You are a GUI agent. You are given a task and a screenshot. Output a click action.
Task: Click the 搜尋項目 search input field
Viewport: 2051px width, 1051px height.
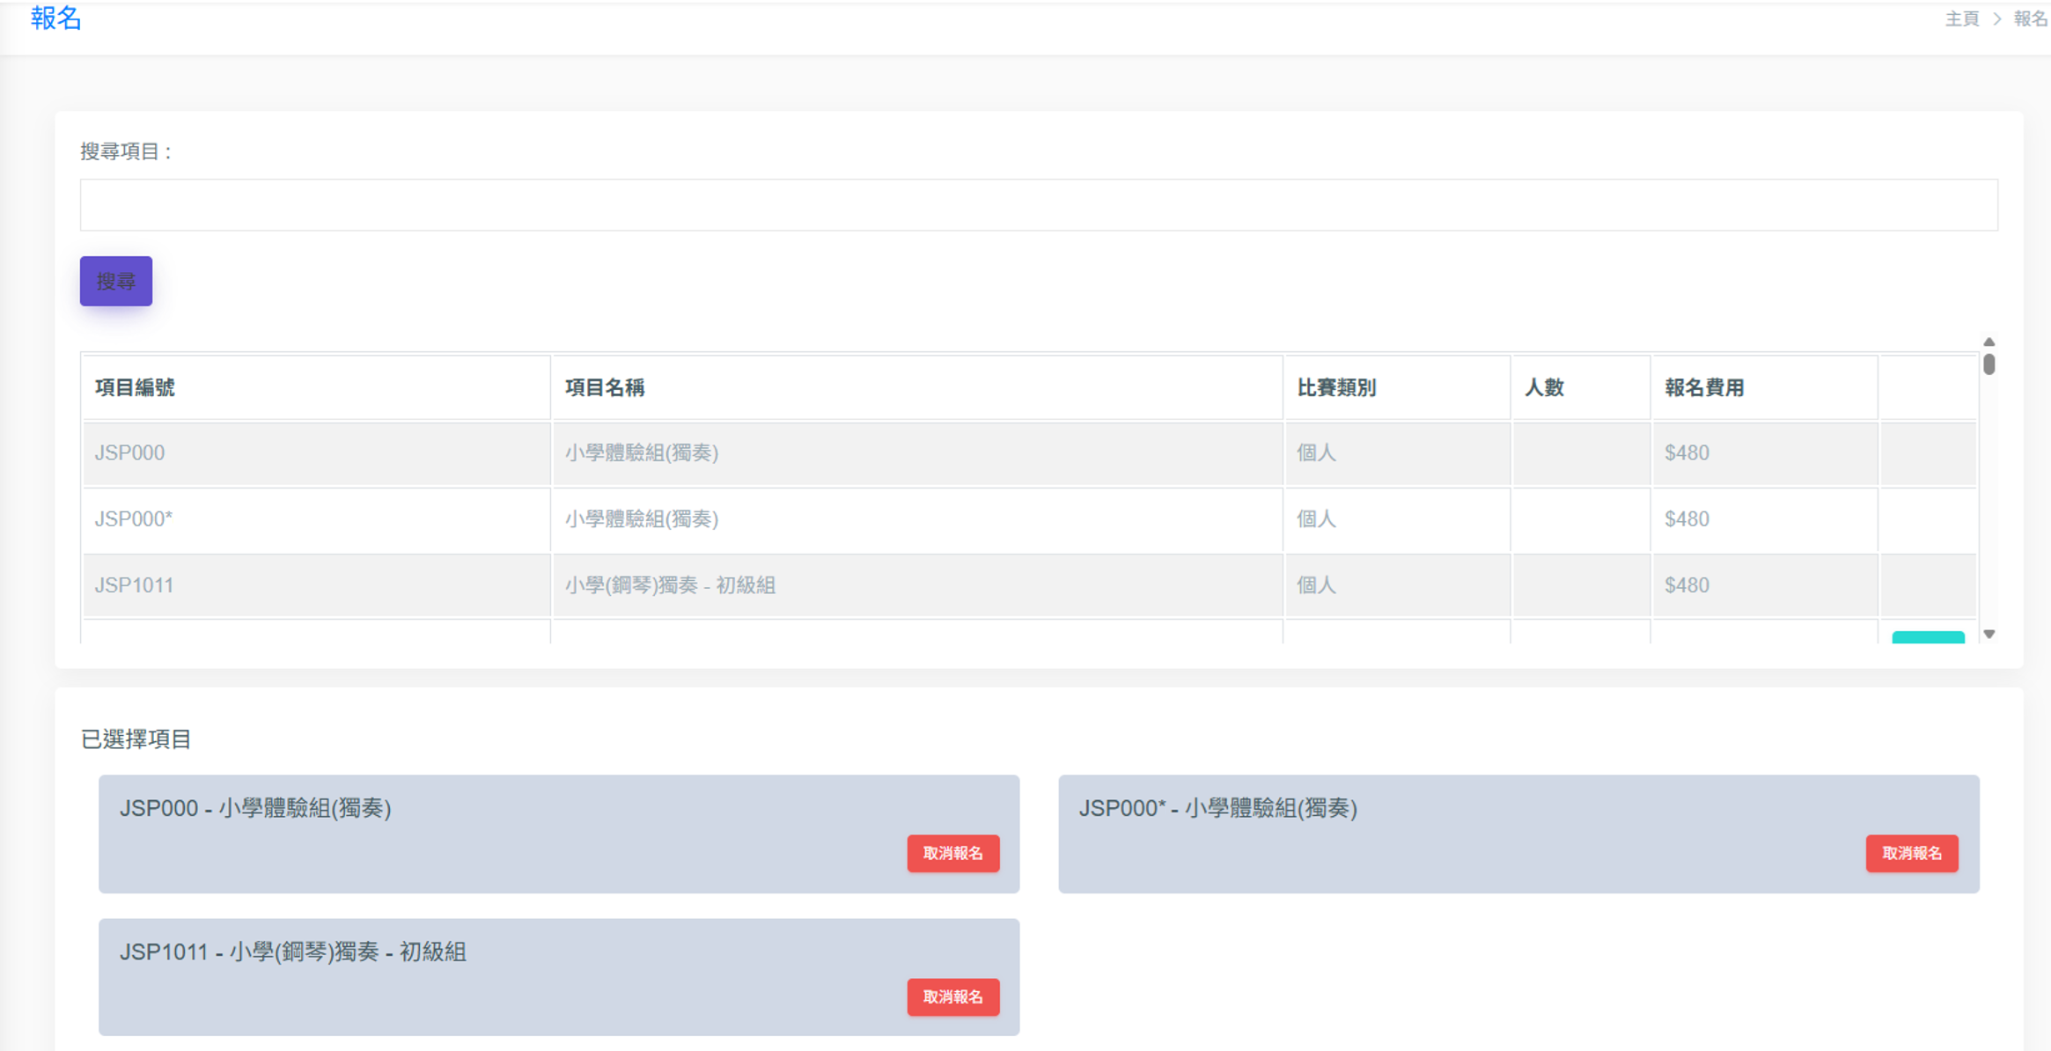[1039, 205]
